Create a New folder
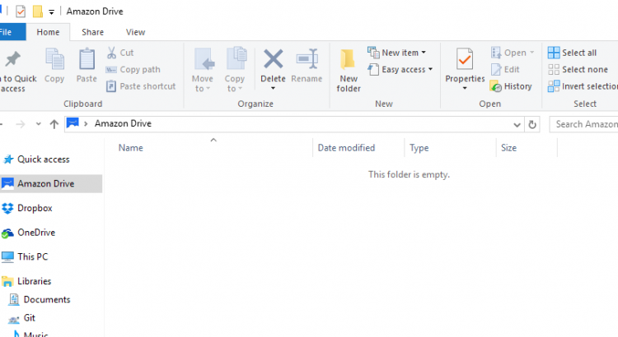The height and width of the screenshot is (337, 618). click(x=349, y=71)
